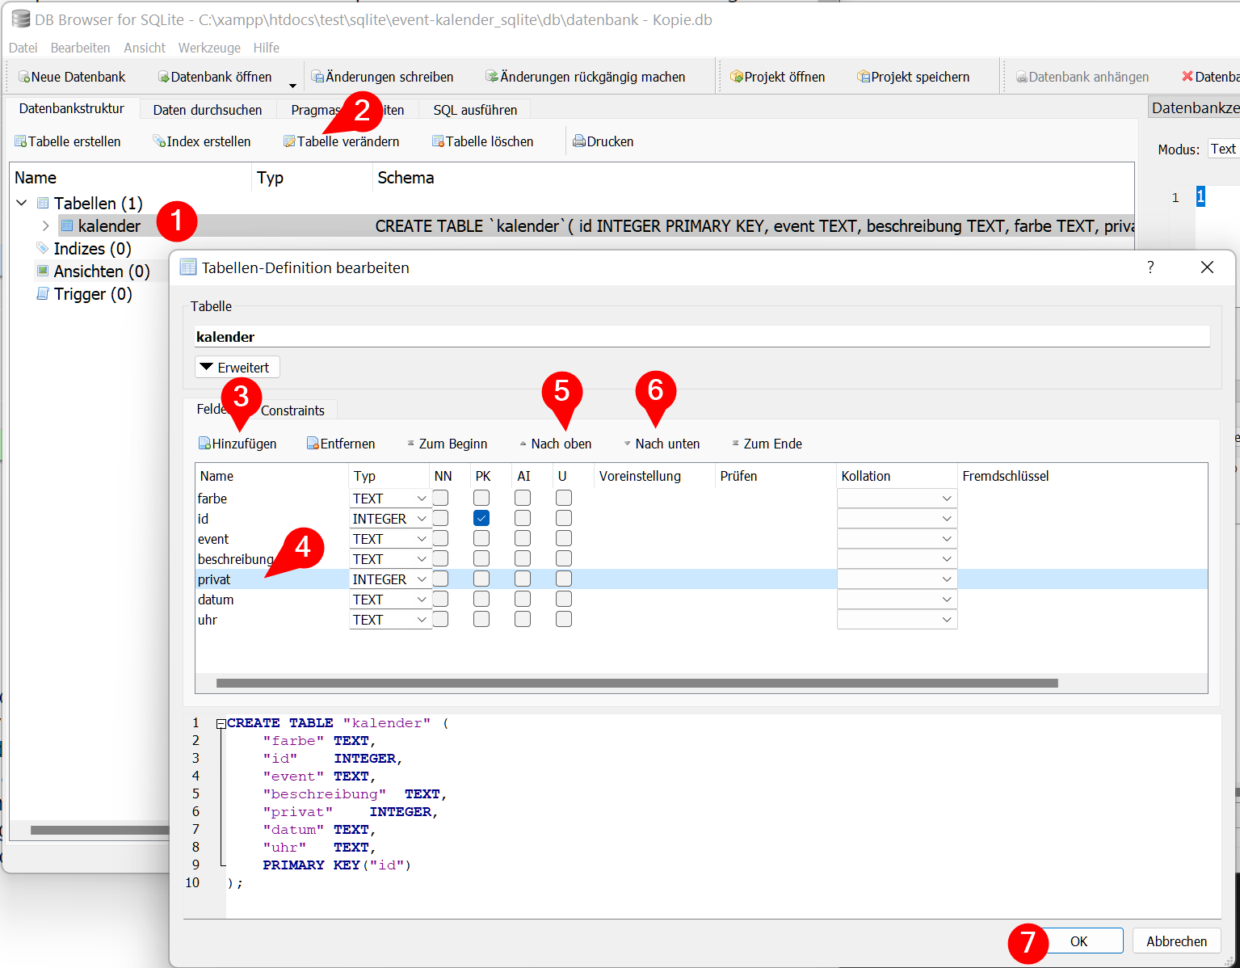Click the horizontal scrollbar under the field list
The height and width of the screenshot is (968, 1240).
[637, 684]
